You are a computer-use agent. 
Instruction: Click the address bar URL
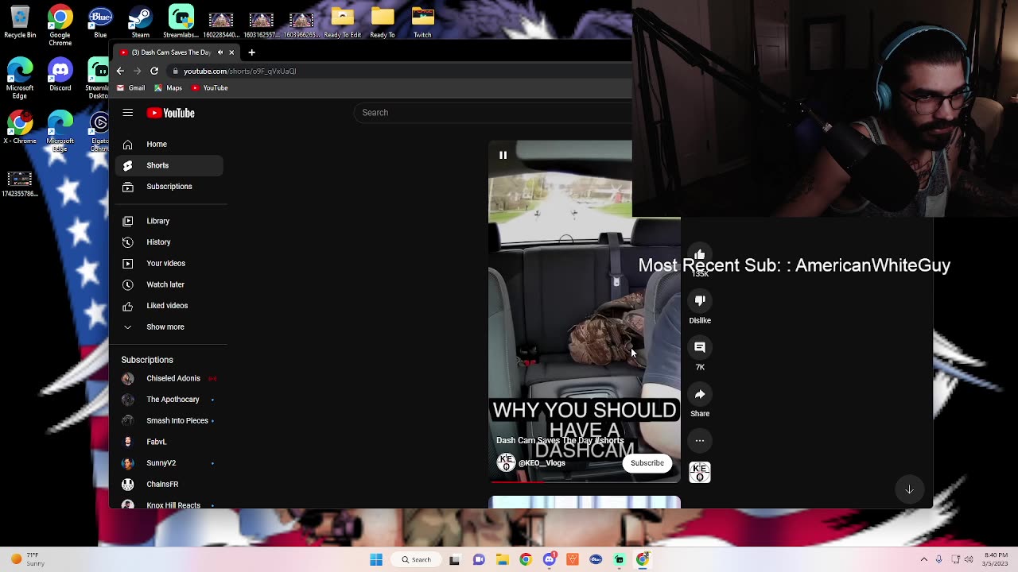(x=239, y=71)
